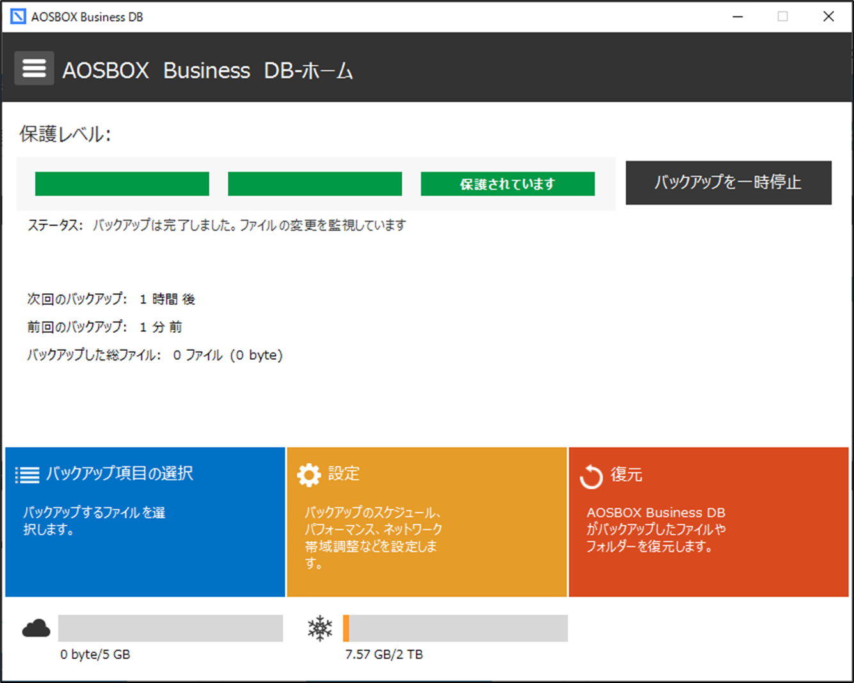This screenshot has width=854, height=683.
Task: Click the 7.57 GB/2 TB storage label
Action: 384,654
